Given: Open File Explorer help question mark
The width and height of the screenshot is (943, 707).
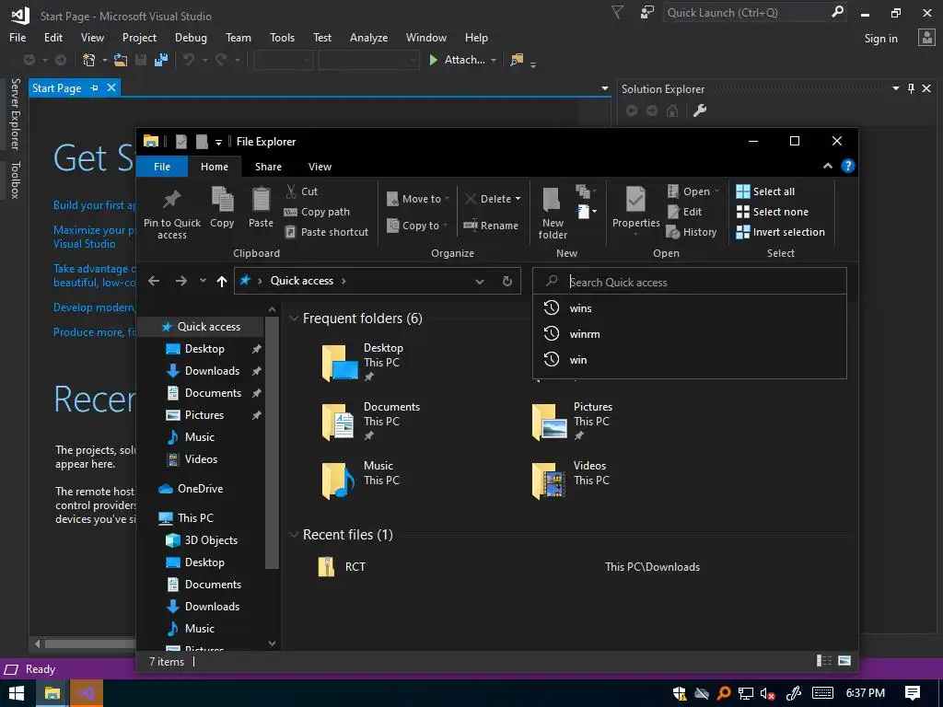Looking at the screenshot, I should 847,166.
